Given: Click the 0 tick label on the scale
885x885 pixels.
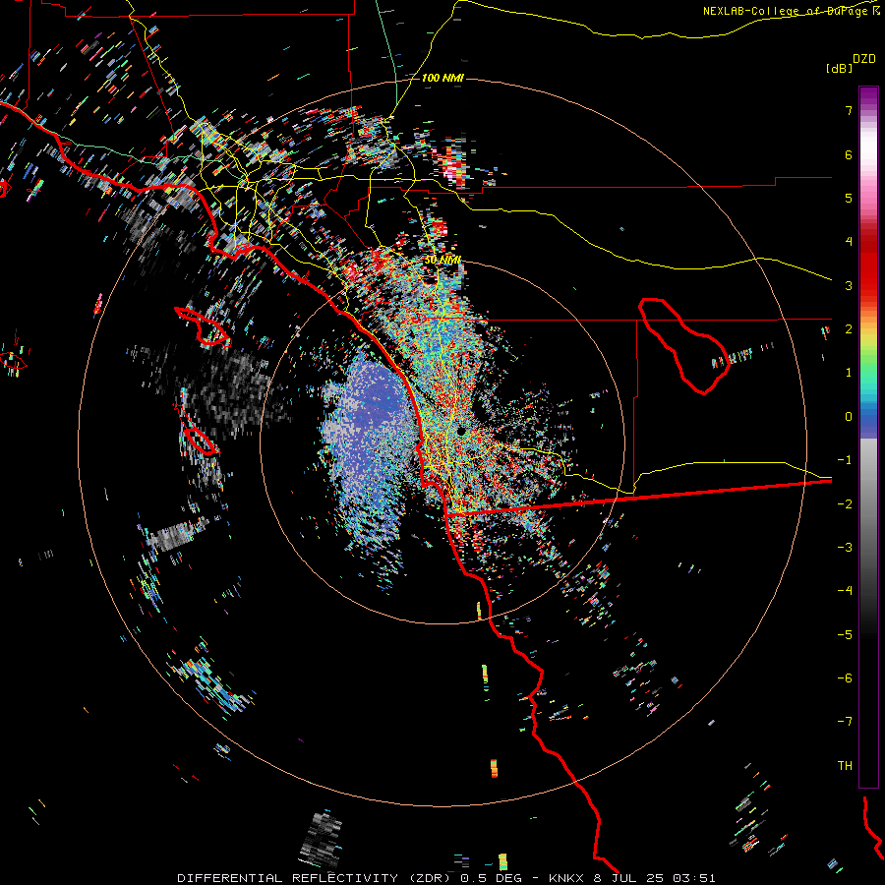Looking at the screenshot, I should [x=849, y=417].
